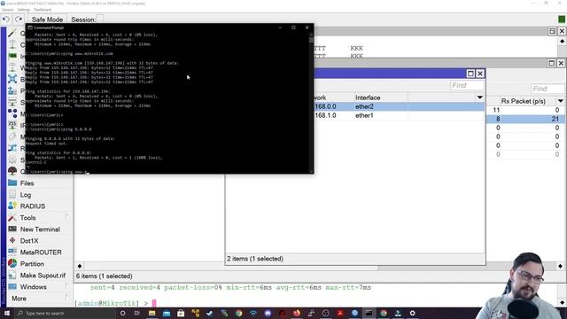567x319 pixels.
Task: Open Switch via its sidebar icon
Action: point(12,103)
